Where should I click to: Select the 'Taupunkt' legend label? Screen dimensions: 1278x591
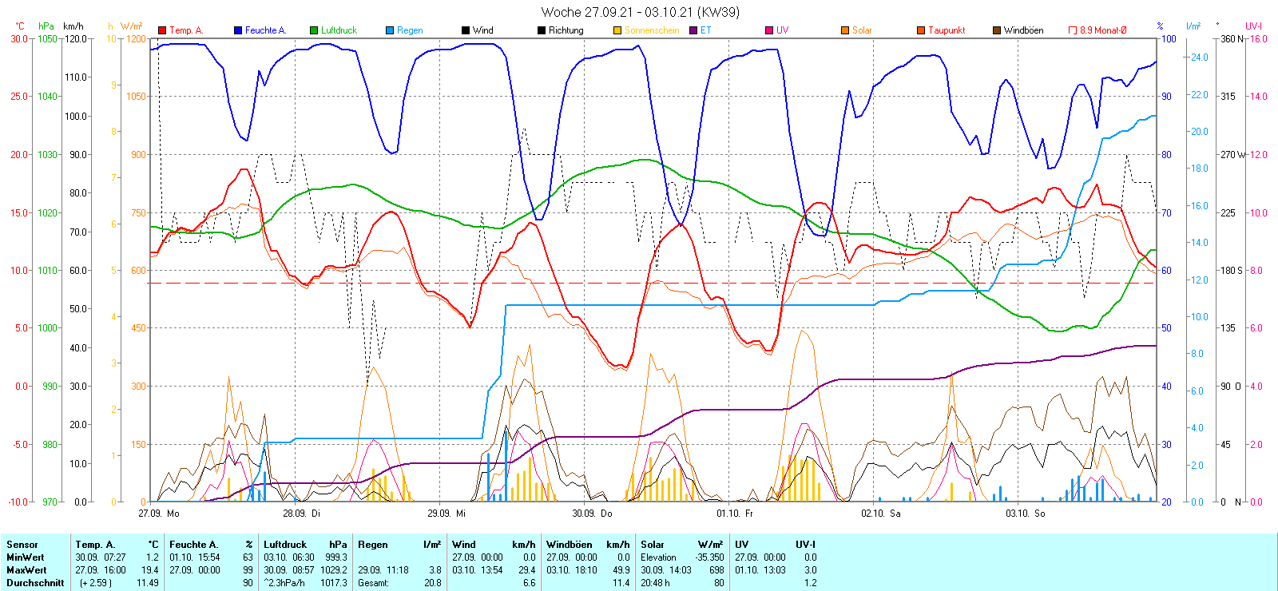tap(947, 30)
